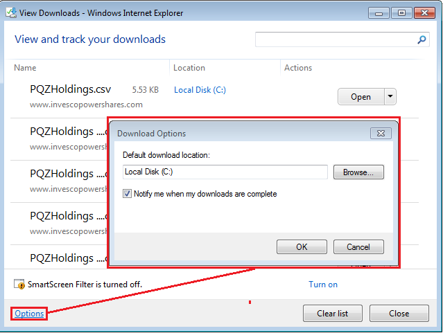Click the View Downloads window title icon
The width and height of the screenshot is (443, 333).
click(x=10, y=12)
